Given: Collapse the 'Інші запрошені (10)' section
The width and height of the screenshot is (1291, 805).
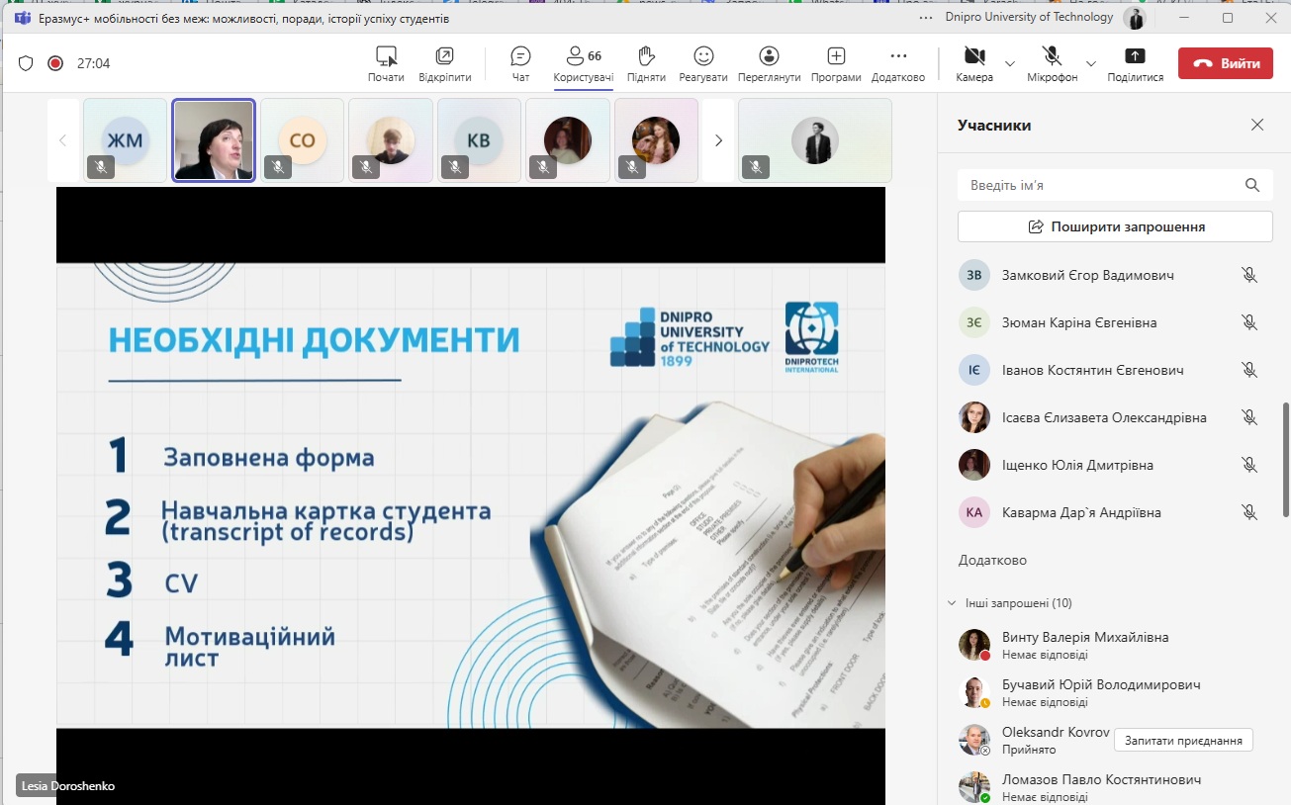Looking at the screenshot, I should pyautogui.click(x=952, y=603).
